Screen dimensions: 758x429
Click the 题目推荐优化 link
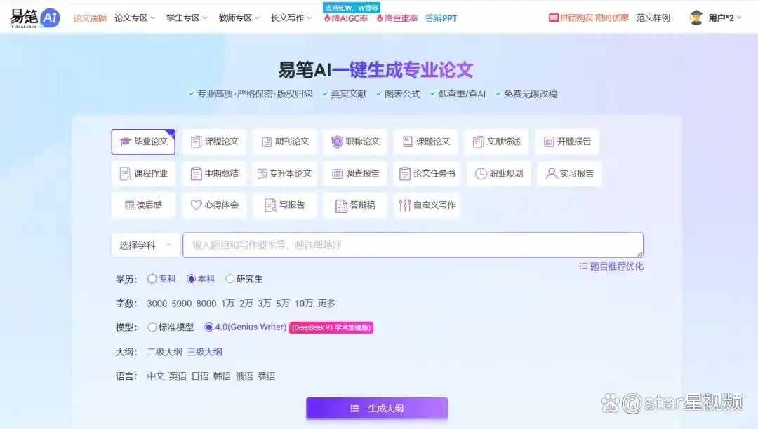click(611, 266)
